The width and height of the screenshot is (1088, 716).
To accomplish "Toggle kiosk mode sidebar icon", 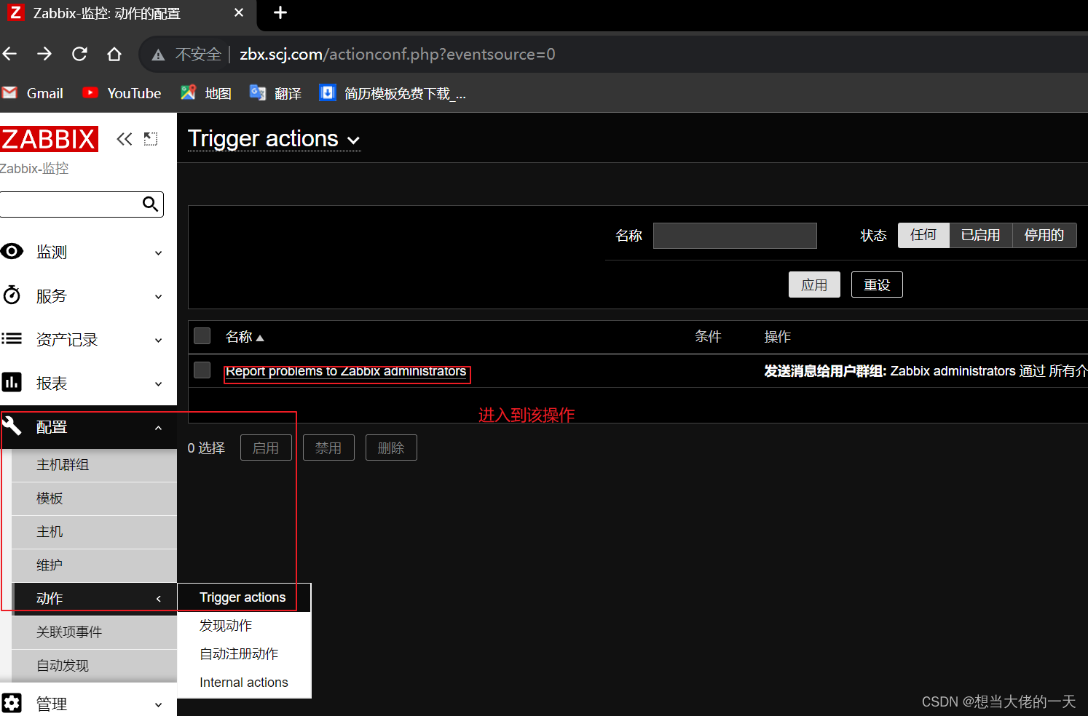I will coord(151,139).
